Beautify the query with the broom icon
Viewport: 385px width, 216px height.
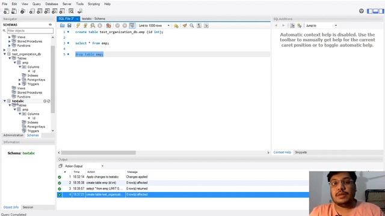(185, 25)
